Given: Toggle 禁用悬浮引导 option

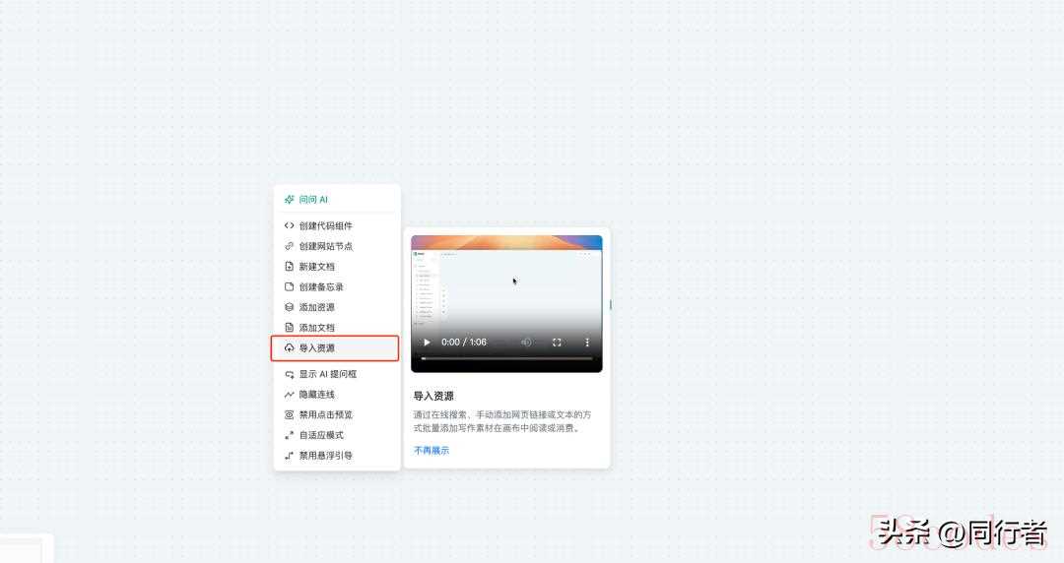Looking at the screenshot, I should [x=337, y=455].
